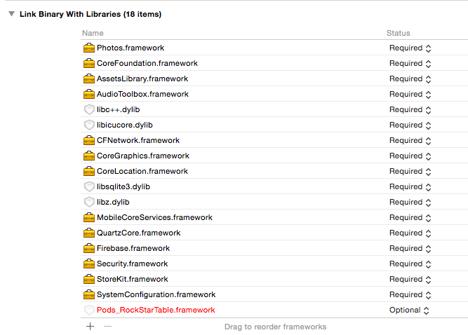Image resolution: width=468 pixels, height=335 pixels.
Task: Select the CFNetwork.framework name text
Action: coord(138,141)
